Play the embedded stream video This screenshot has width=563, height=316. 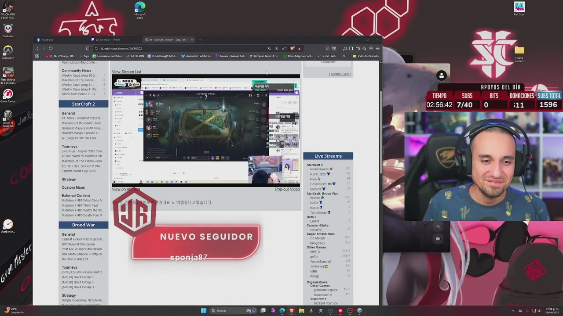(x=206, y=130)
